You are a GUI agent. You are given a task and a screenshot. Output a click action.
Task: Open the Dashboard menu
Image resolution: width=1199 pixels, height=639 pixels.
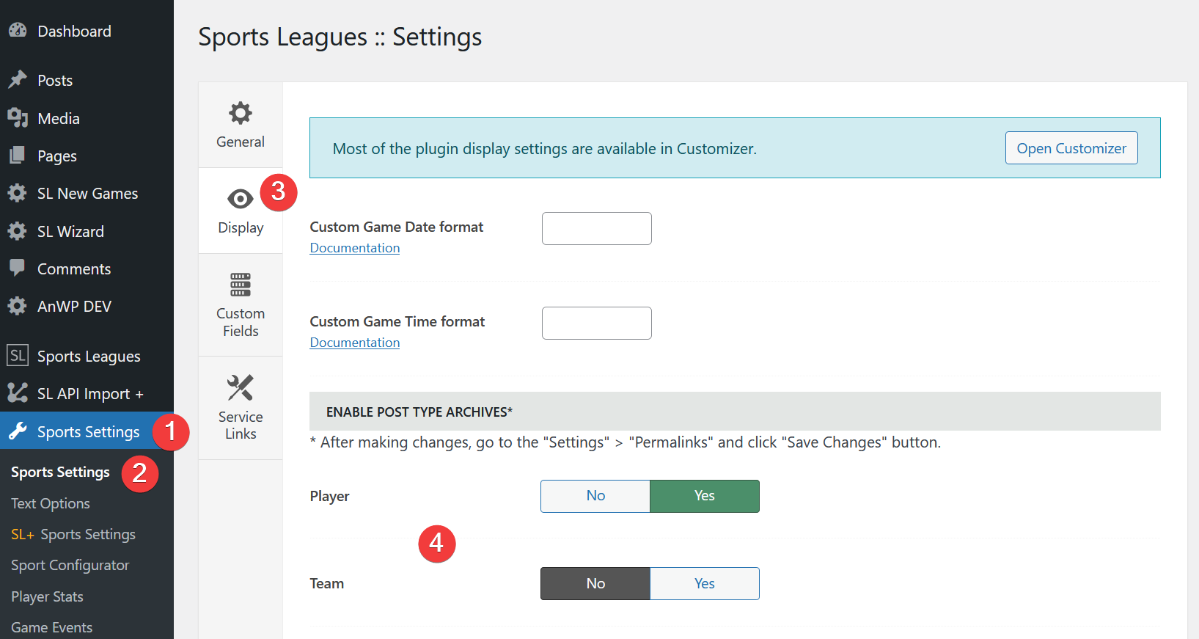87,31
